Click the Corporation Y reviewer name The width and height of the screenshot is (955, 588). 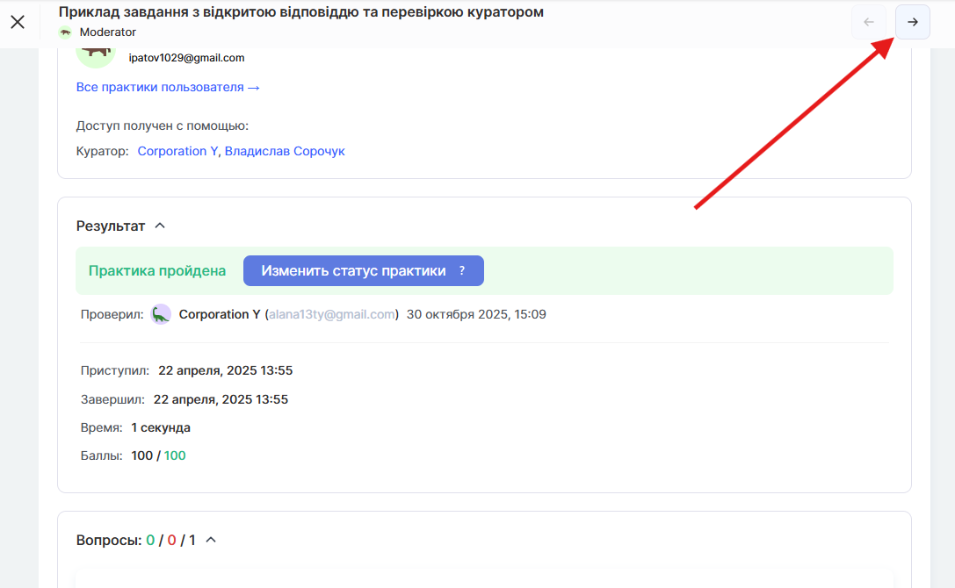point(220,314)
